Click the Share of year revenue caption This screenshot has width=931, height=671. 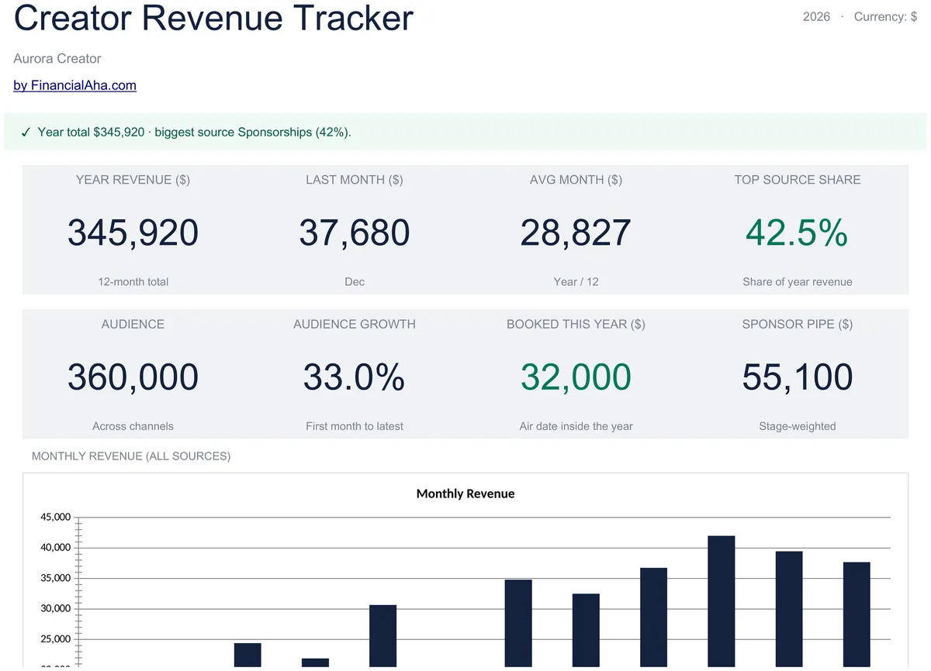tap(798, 282)
